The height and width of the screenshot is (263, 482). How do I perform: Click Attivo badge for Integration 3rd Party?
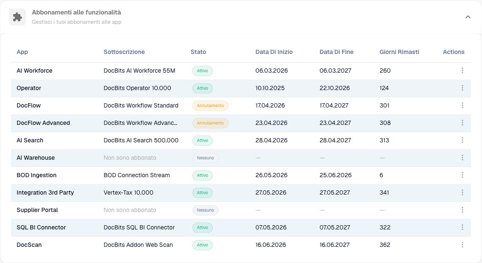(x=202, y=193)
